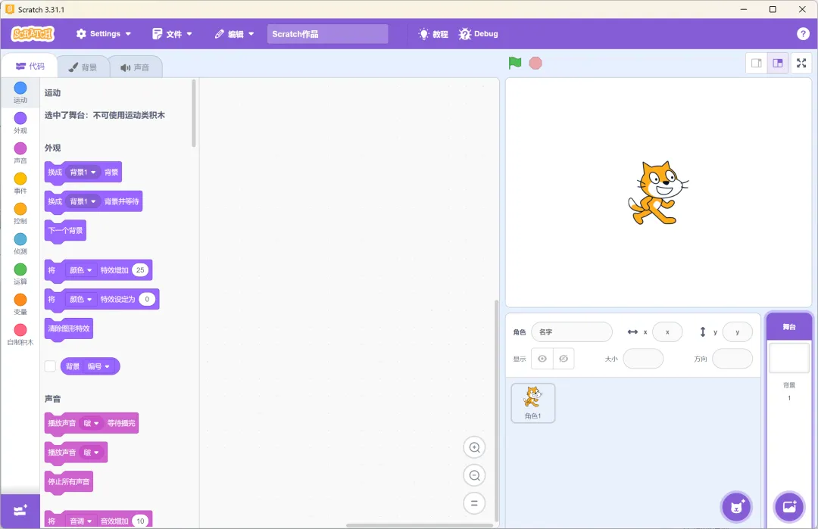Switch to the 背景 tab
The image size is (818, 529).
[83, 67]
